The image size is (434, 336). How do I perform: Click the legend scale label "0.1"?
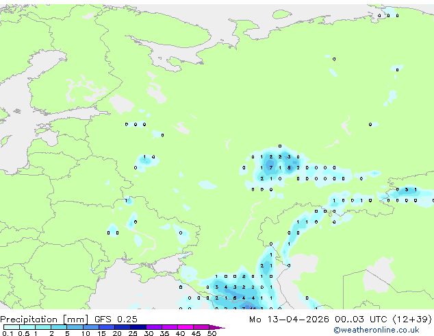(x=8, y=333)
